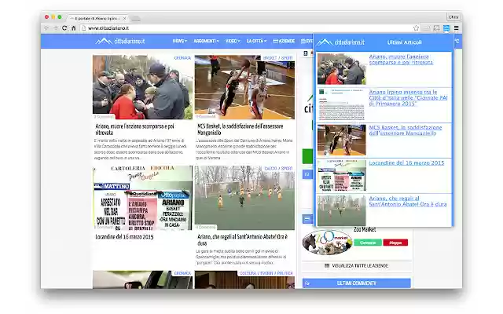Go to the browser home page icon
503x314 pixels.
[73, 28]
